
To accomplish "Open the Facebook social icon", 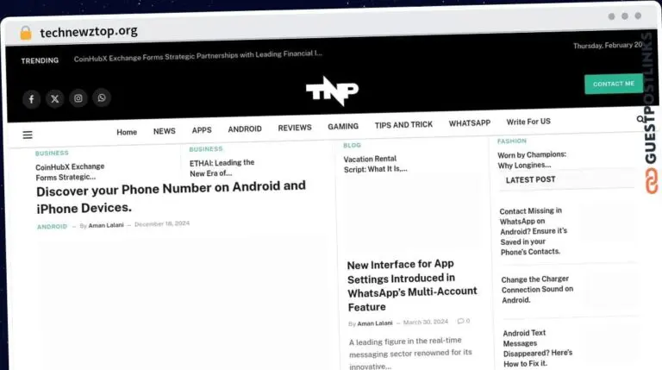I will [31, 99].
